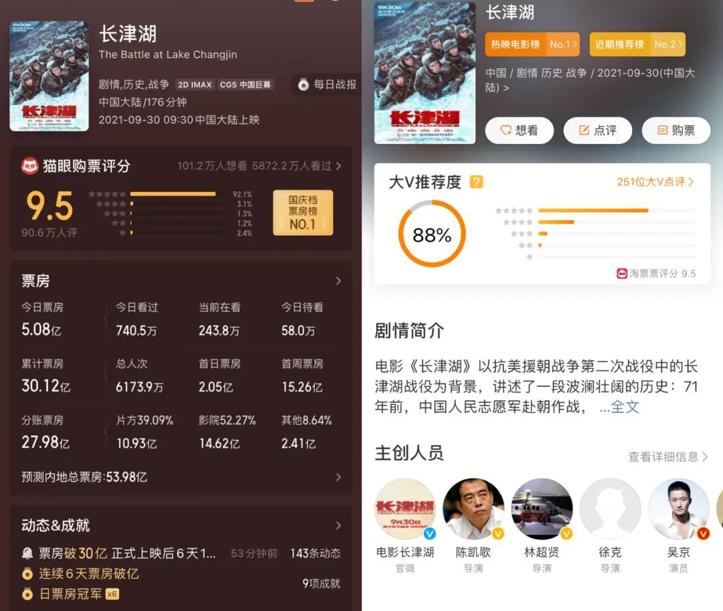Open the 每日战报 daily report
723x611 pixels.
[x=327, y=85]
